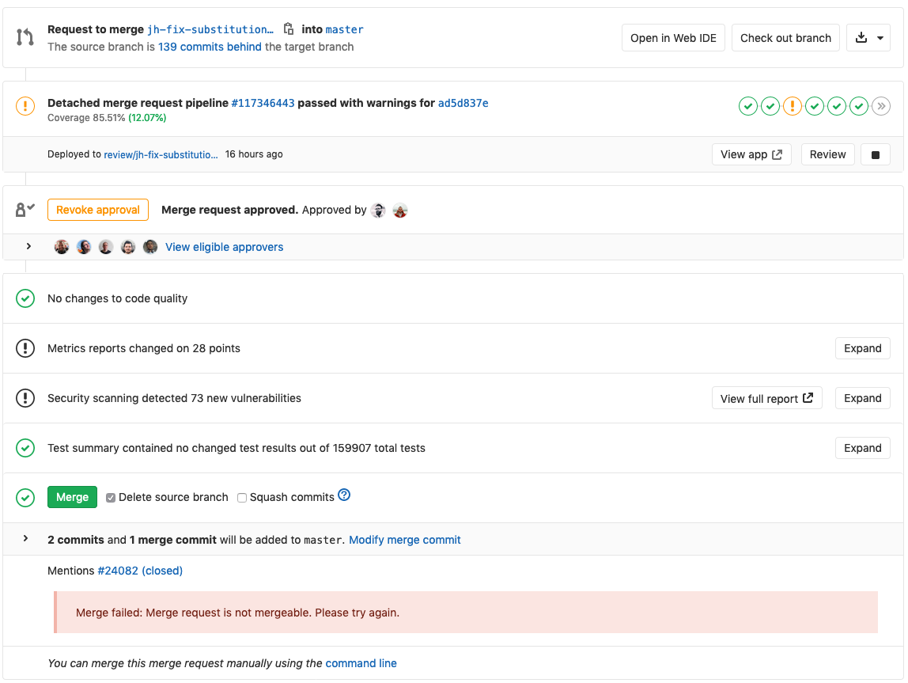
Task: Enable the Squash commits checkbox
Action: tap(243, 498)
